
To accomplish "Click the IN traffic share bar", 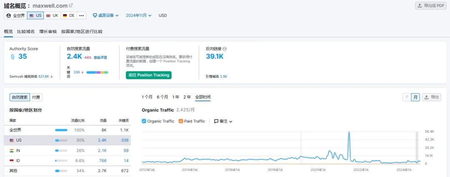I will pyautogui.click(x=61, y=151).
